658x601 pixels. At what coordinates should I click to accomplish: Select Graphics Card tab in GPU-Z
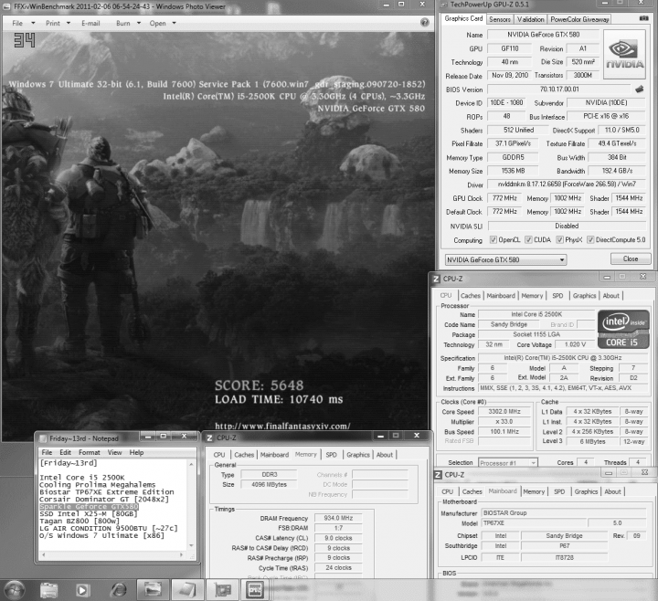point(463,18)
